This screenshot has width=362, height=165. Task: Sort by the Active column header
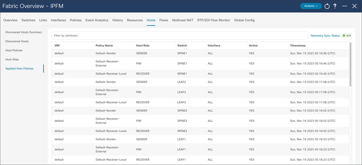pyautogui.click(x=253, y=46)
